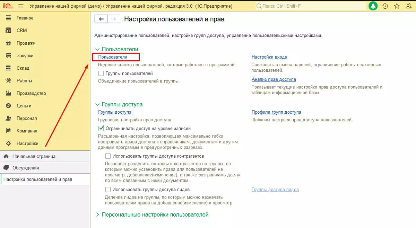Image resolution: width=416 pixels, height=228 pixels.
Task: Click the text 'Групповая настройка прав доступа.'
Action: click(x=135, y=120)
